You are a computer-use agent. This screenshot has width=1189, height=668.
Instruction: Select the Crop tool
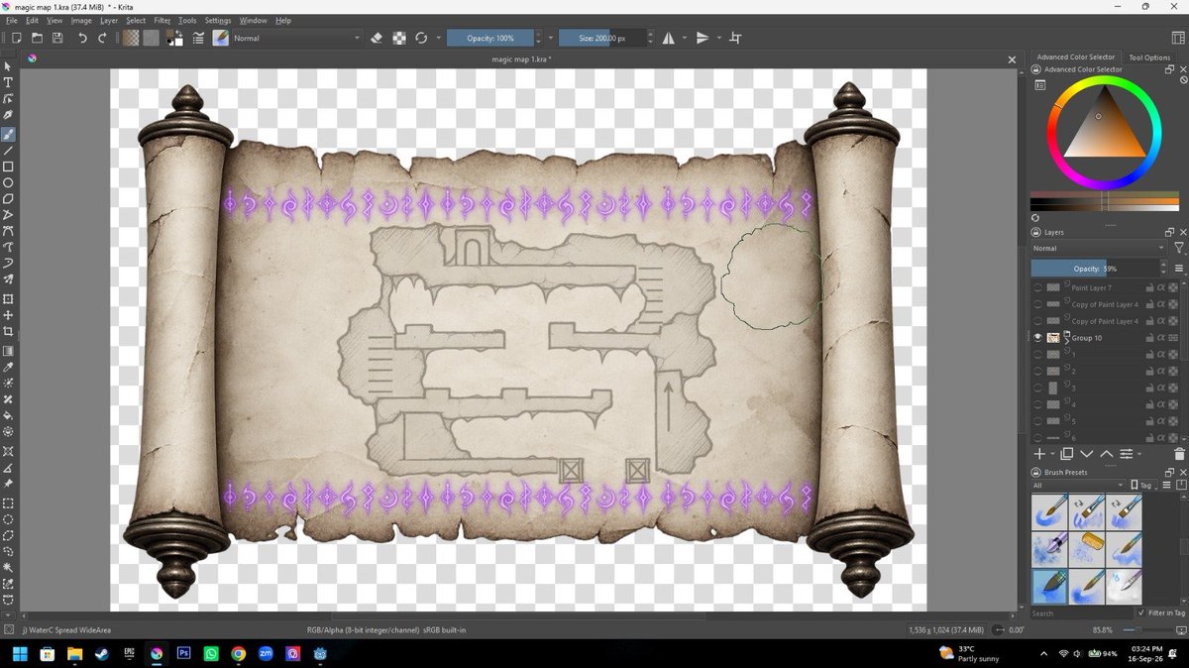point(8,331)
